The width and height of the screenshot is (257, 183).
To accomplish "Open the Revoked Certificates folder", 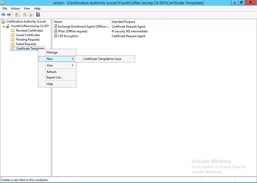I will [x=29, y=31].
